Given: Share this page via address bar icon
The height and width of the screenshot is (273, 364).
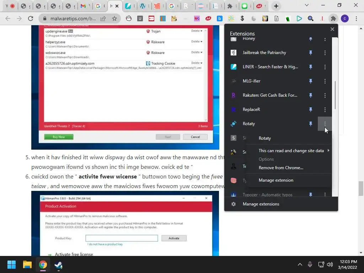Looking at the screenshot, I should (x=103, y=18).
